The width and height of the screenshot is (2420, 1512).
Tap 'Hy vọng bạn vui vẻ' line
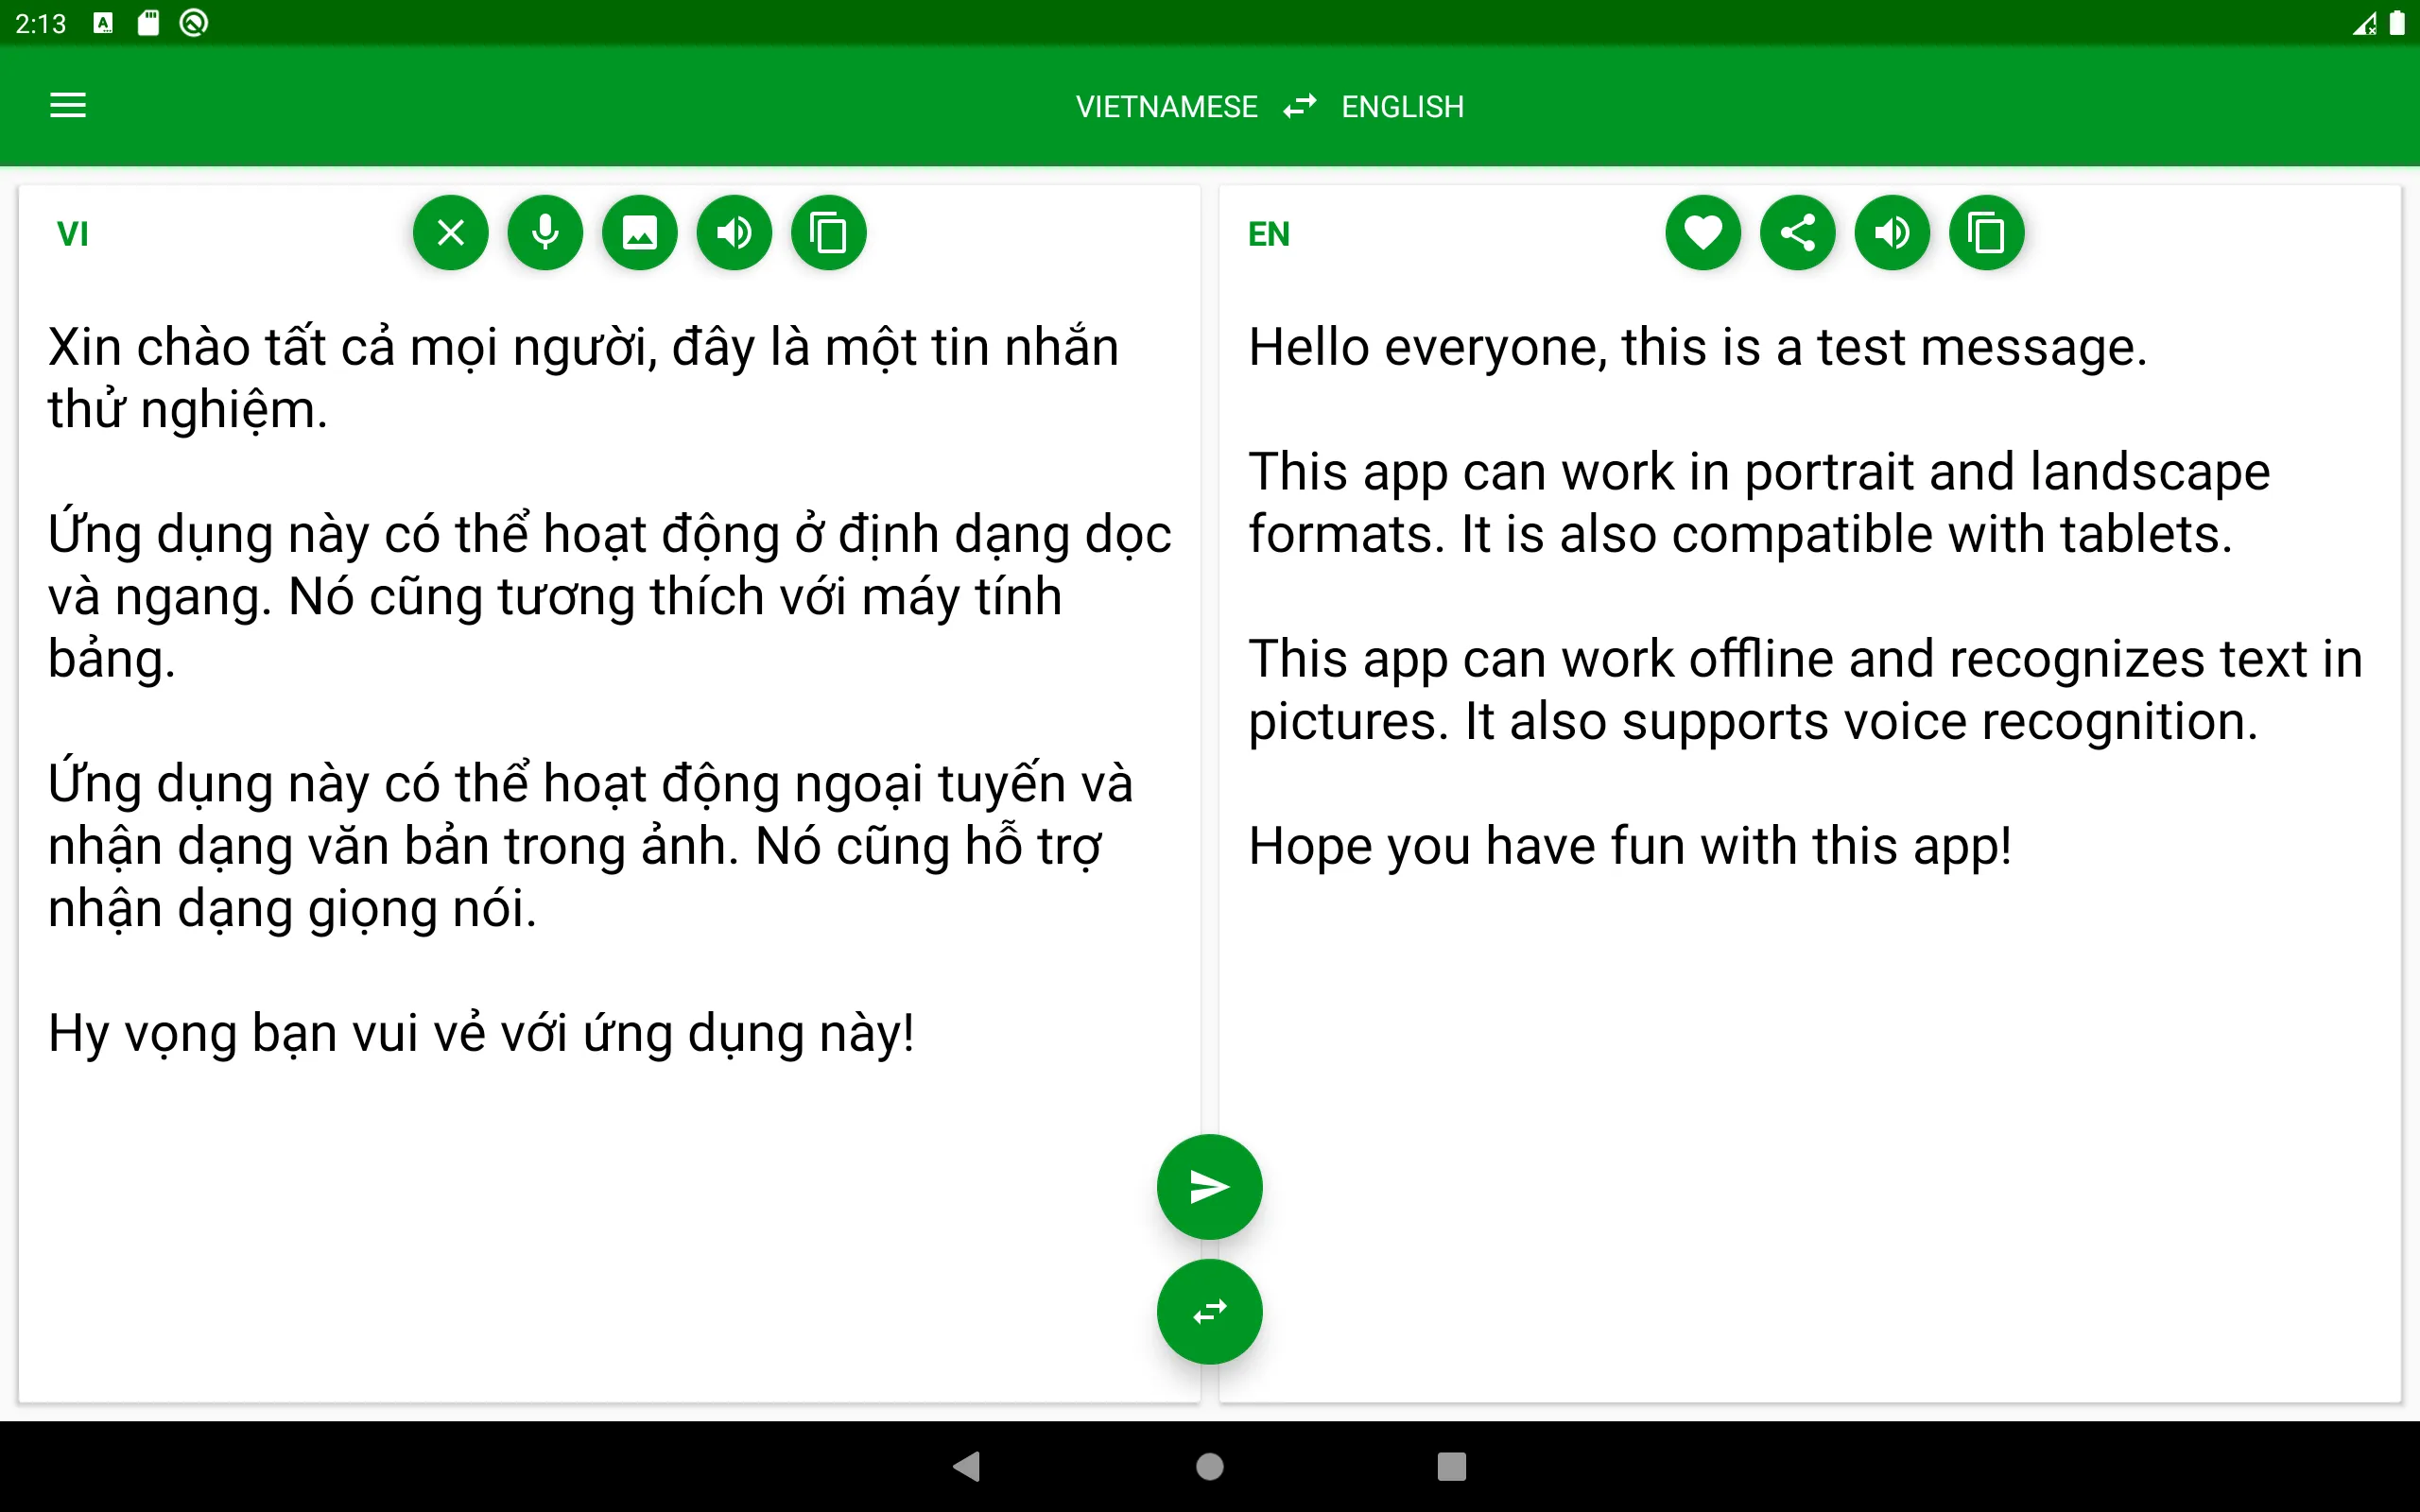[x=481, y=1034]
